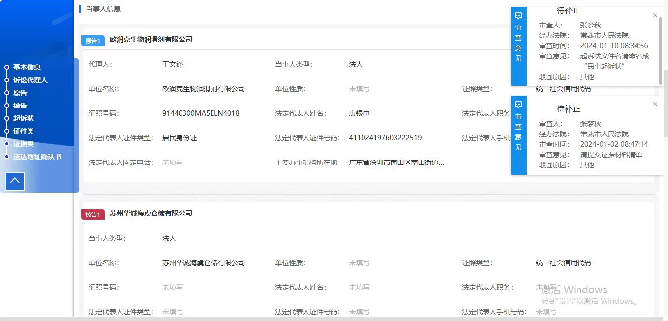Image resolution: width=668 pixels, height=321 pixels.
Task: Jump to 原告 section in sidebar
Action: (x=20, y=93)
